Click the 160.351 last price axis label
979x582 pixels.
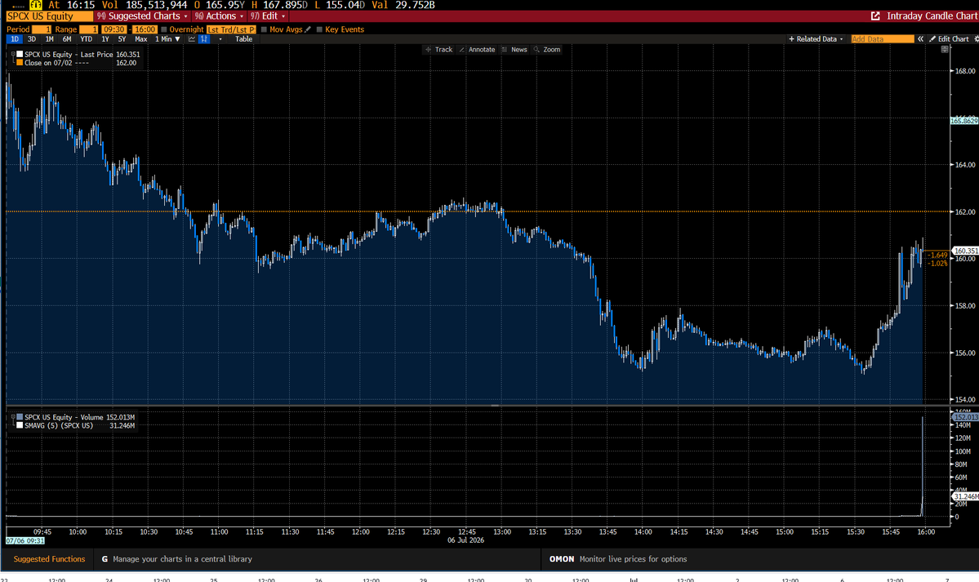965,251
